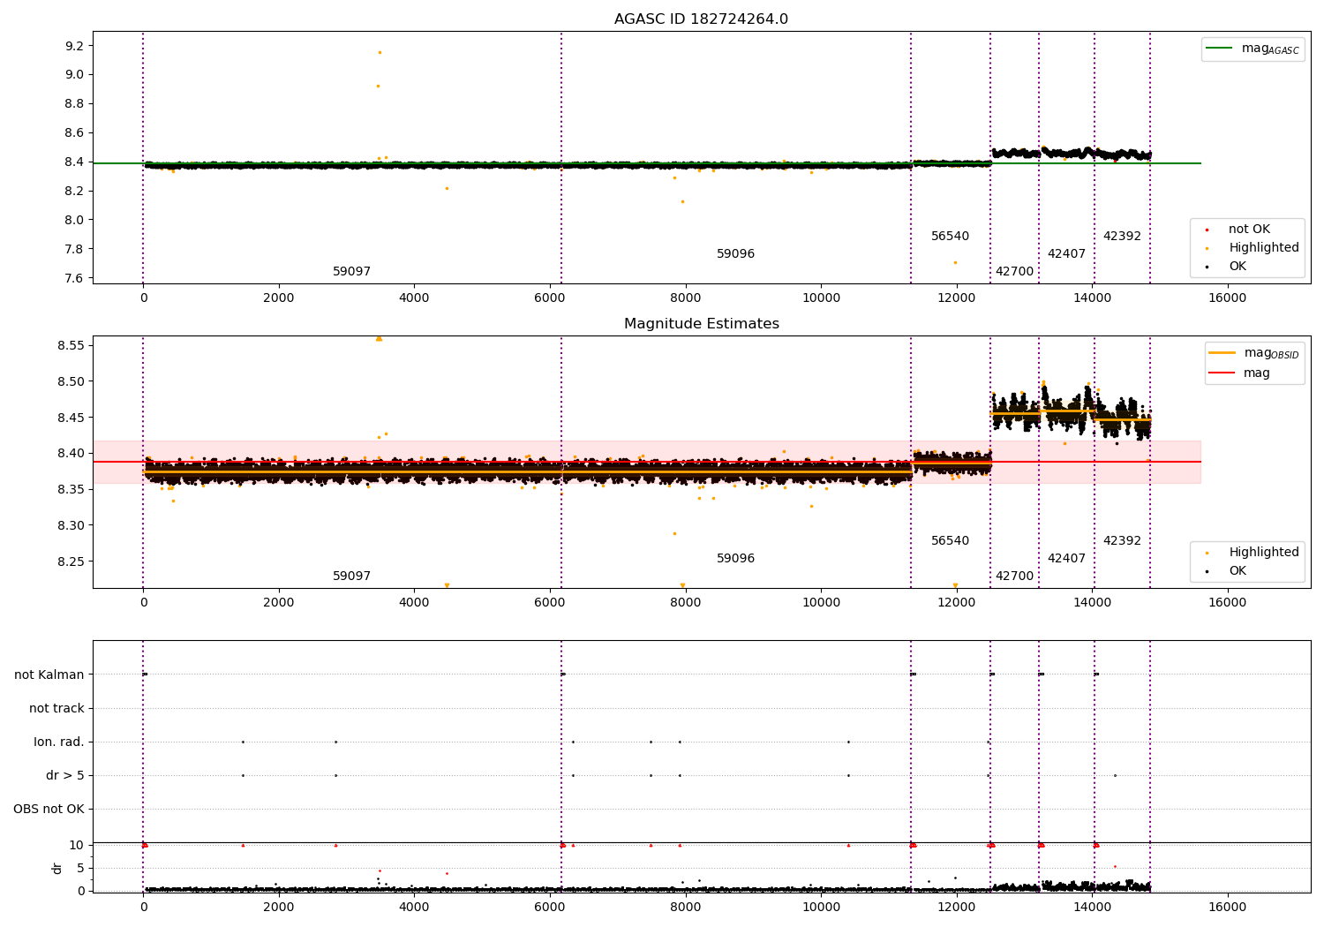Click the 8.55 y-axis tick label
Screen dimensions: 1324x927
tap(71, 345)
